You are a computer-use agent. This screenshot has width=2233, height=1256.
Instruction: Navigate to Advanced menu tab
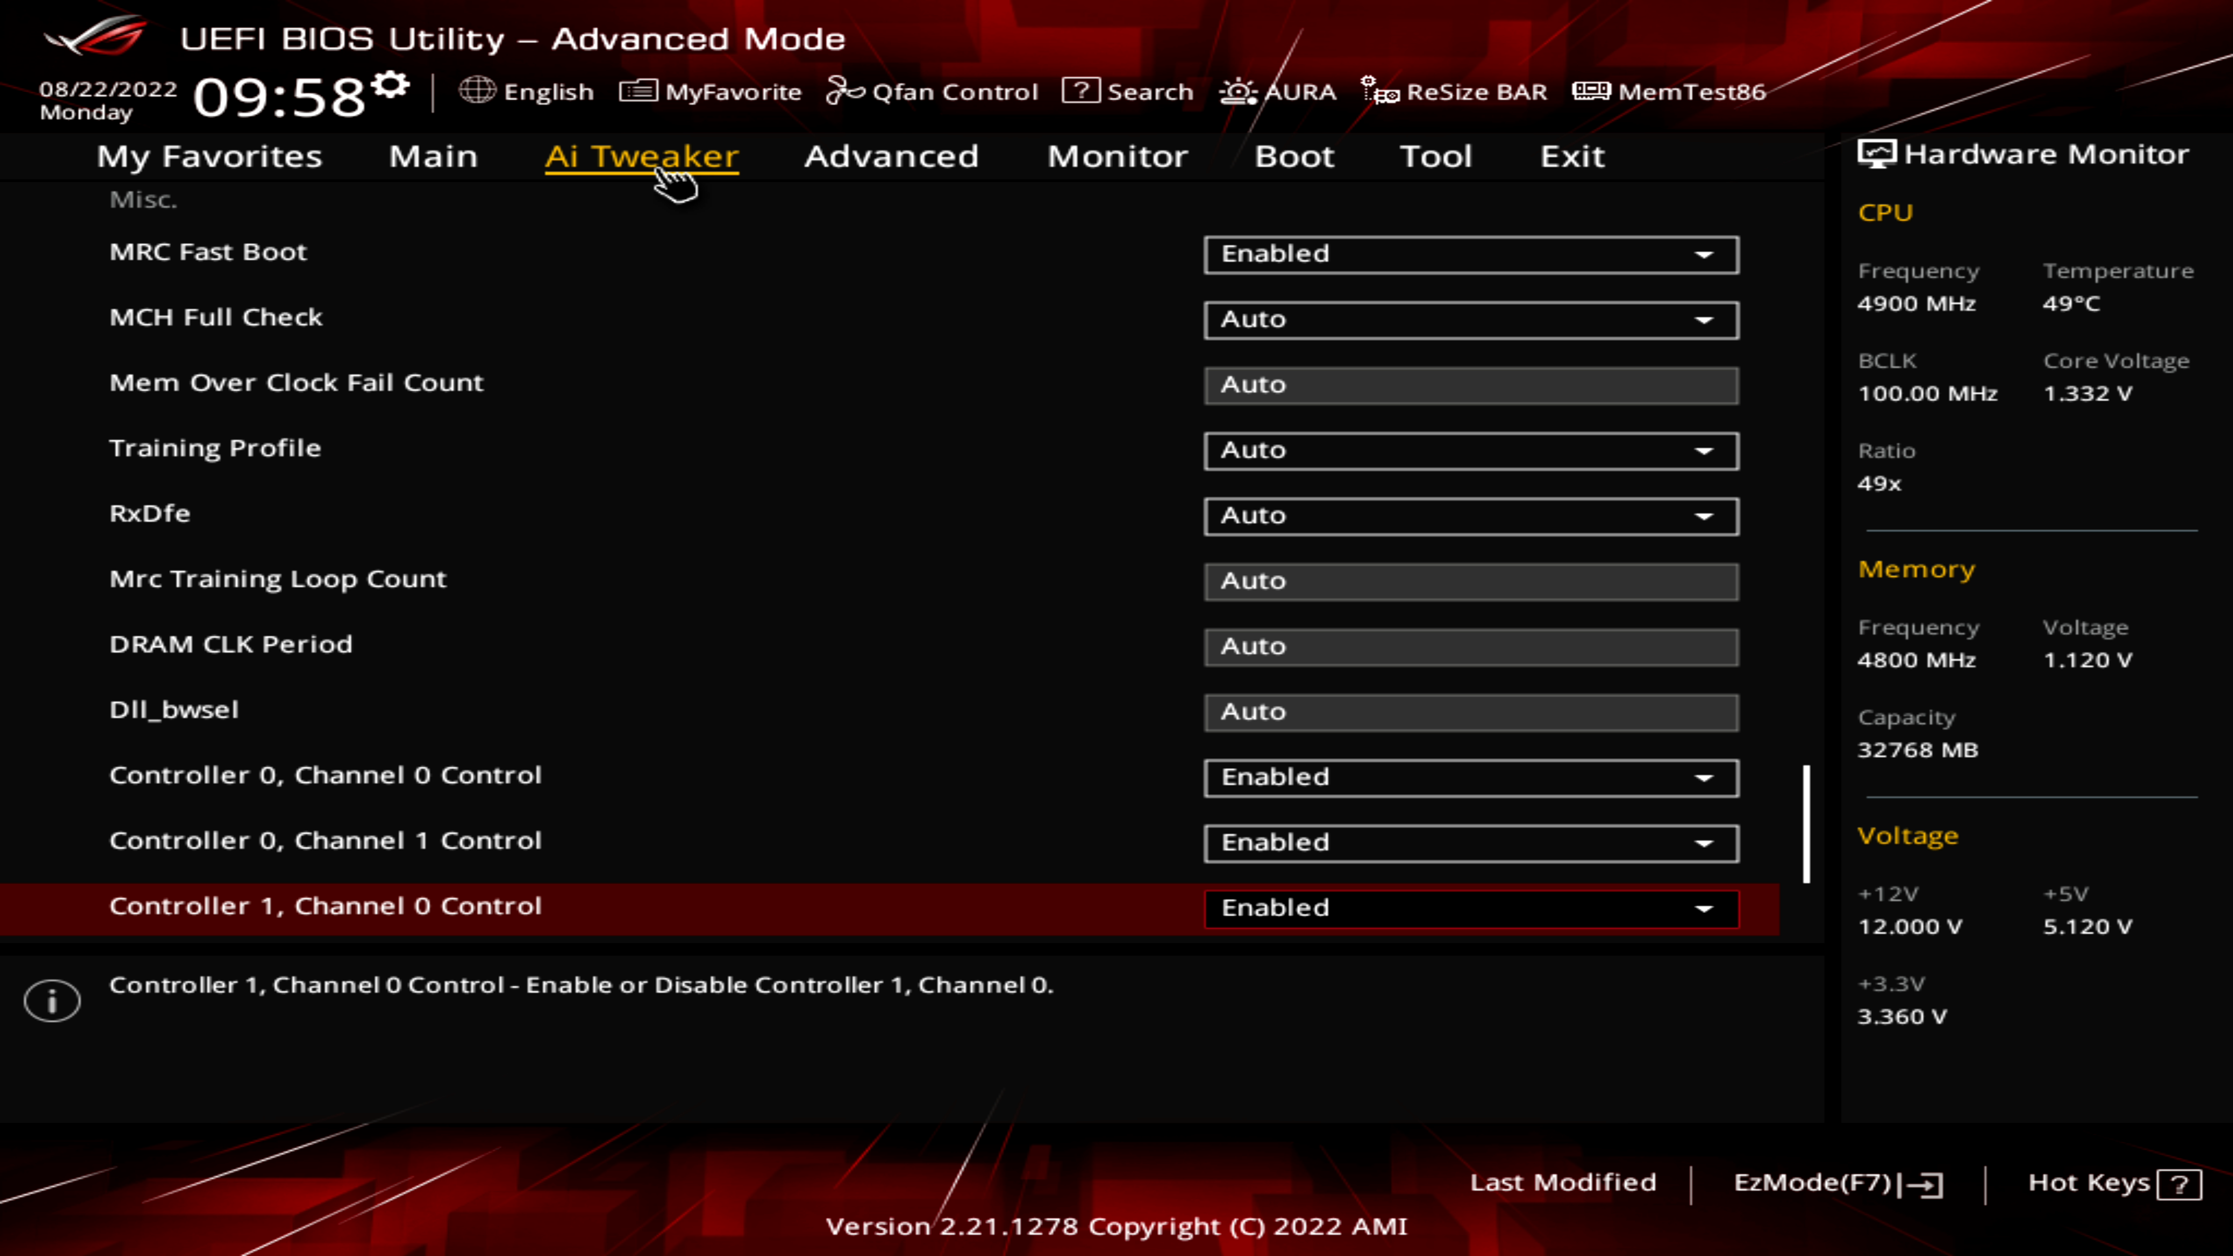pyautogui.click(x=890, y=155)
